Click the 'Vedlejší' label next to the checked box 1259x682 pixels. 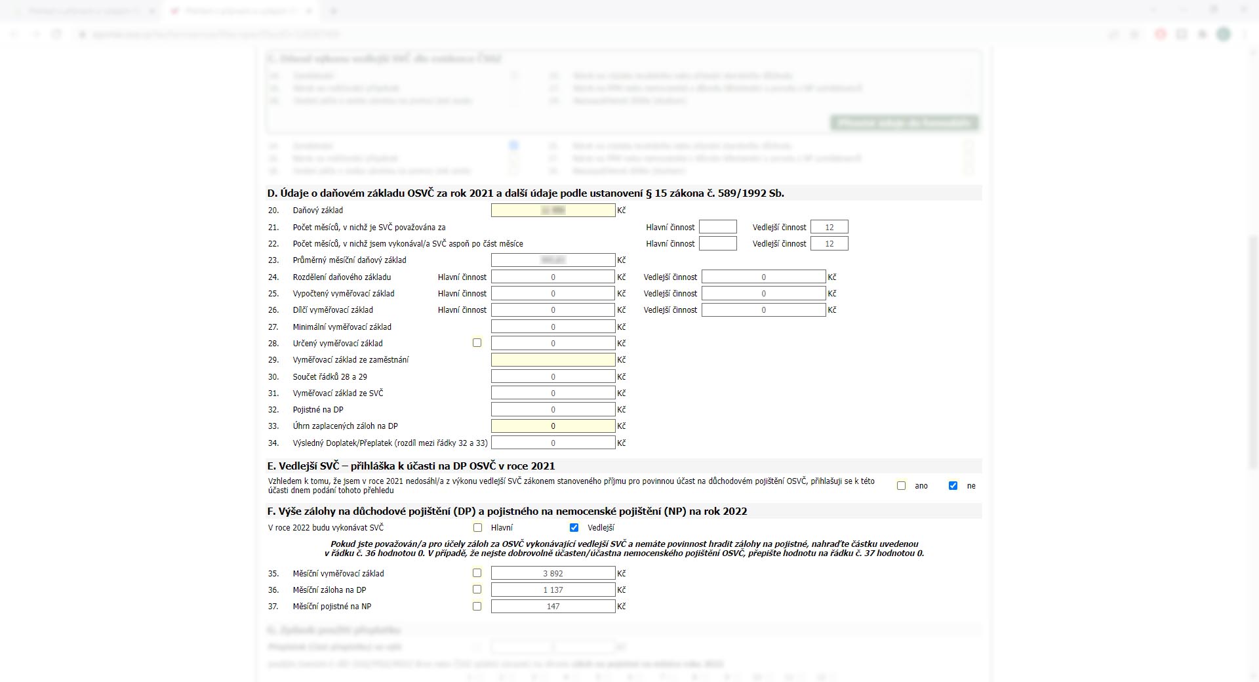point(601,528)
